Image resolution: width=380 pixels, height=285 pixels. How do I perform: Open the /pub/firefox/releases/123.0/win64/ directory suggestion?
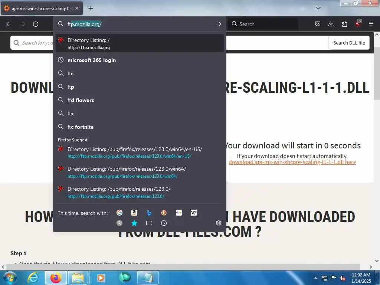(x=140, y=172)
